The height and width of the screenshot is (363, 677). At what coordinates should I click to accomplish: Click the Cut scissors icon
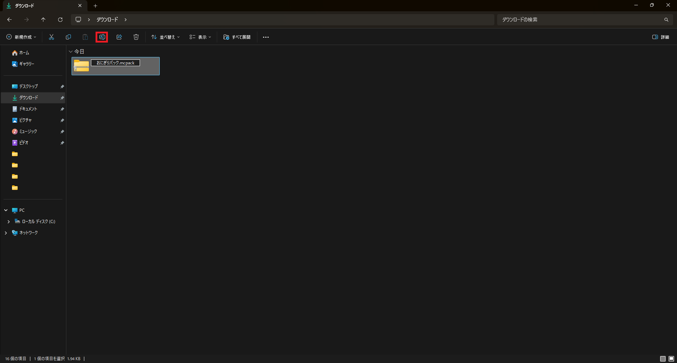(x=51, y=37)
